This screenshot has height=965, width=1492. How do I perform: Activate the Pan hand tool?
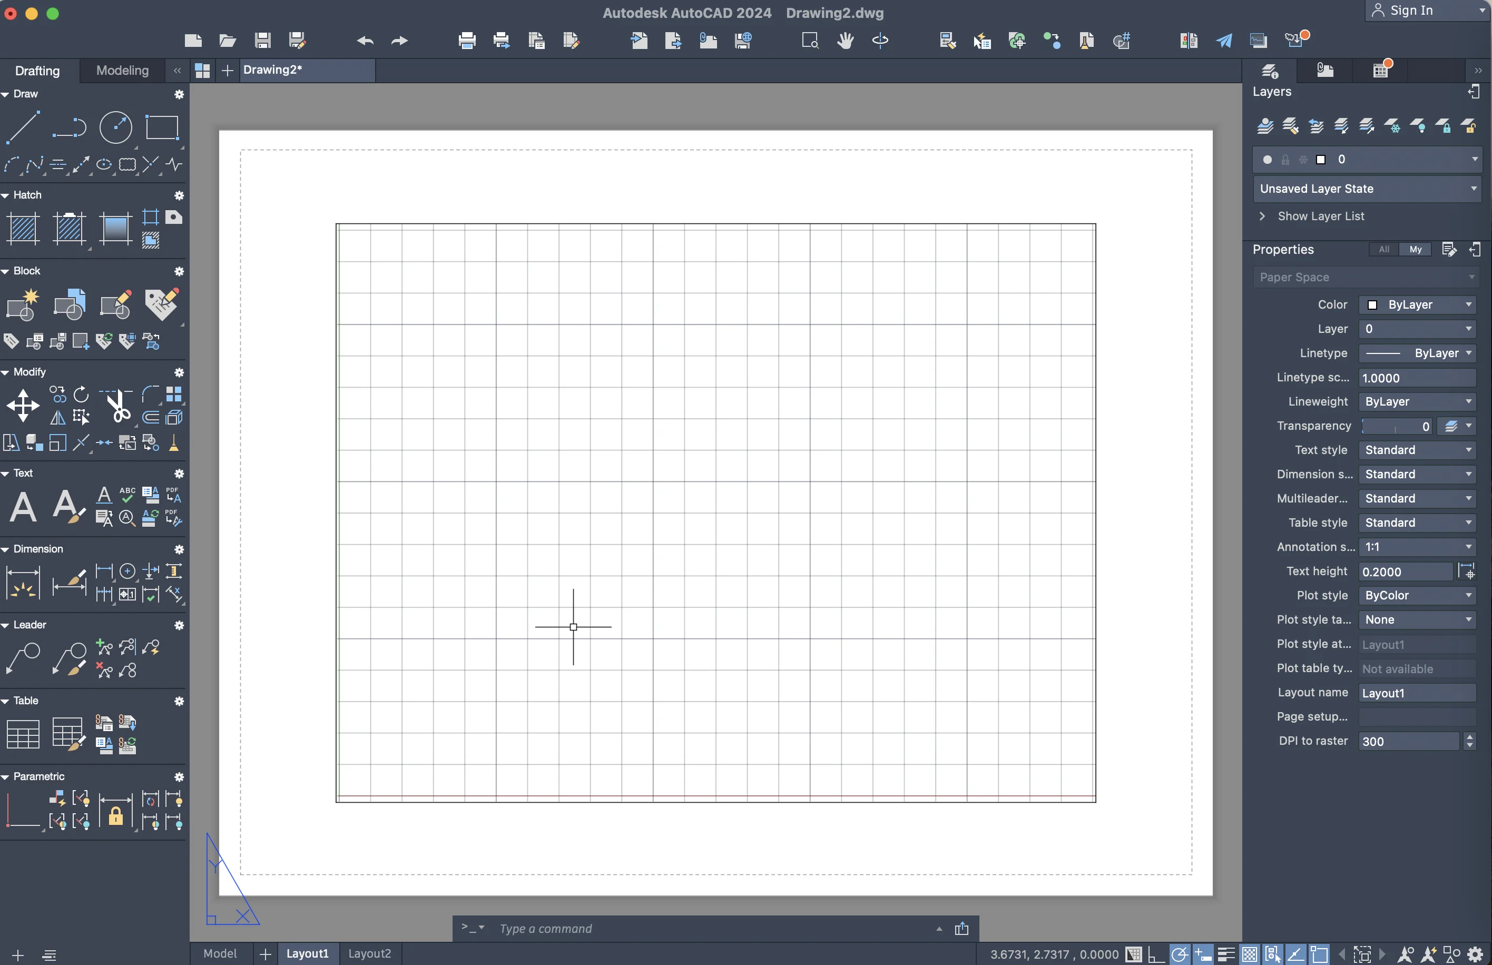[x=846, y=41]
